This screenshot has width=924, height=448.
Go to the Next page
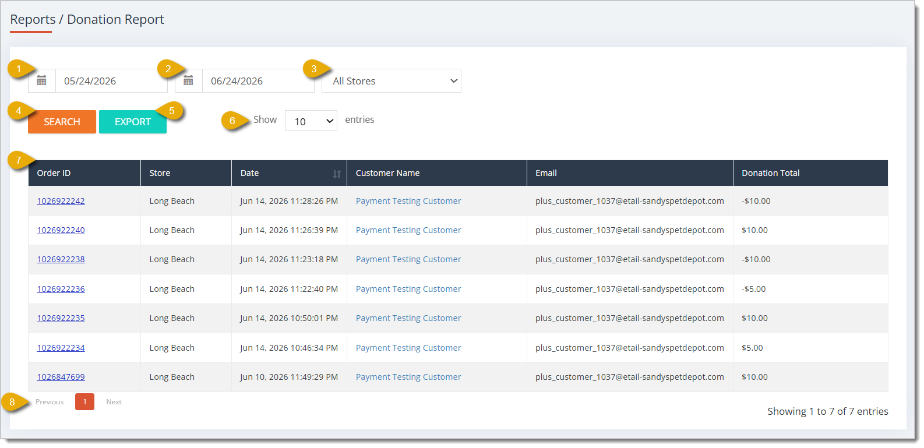[114, 402]
